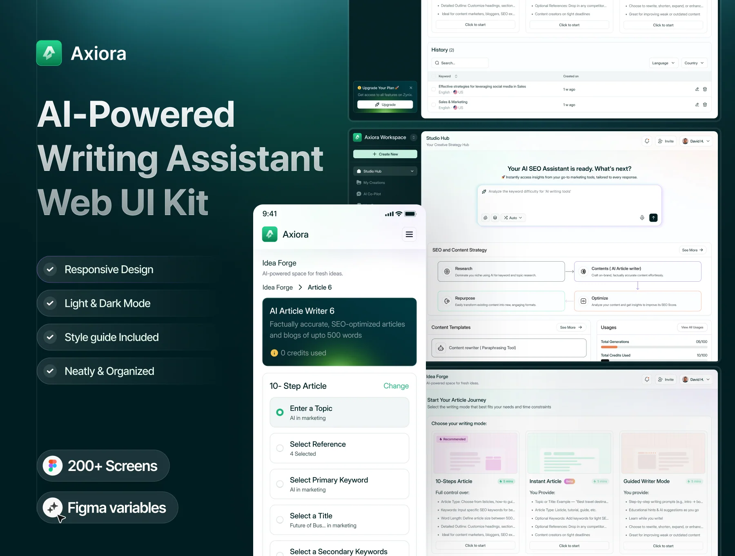Open AI Co-Pilot in the sidebar
The image size is (735, 556).
(369, 194)
